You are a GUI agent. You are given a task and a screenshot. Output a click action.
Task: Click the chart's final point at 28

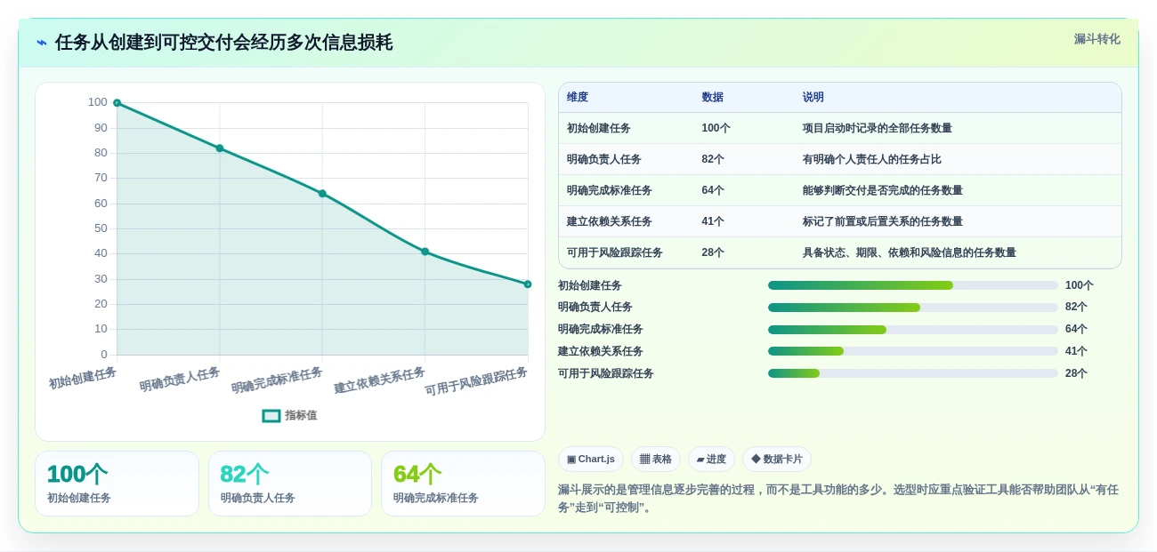click(528, 284)
